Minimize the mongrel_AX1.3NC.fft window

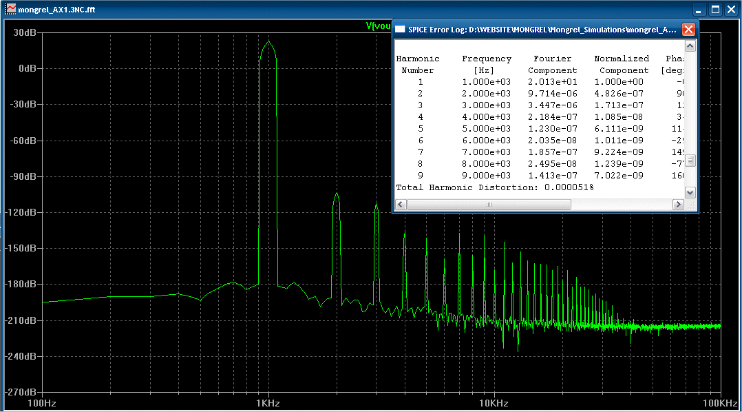click(x=699, y=10)
